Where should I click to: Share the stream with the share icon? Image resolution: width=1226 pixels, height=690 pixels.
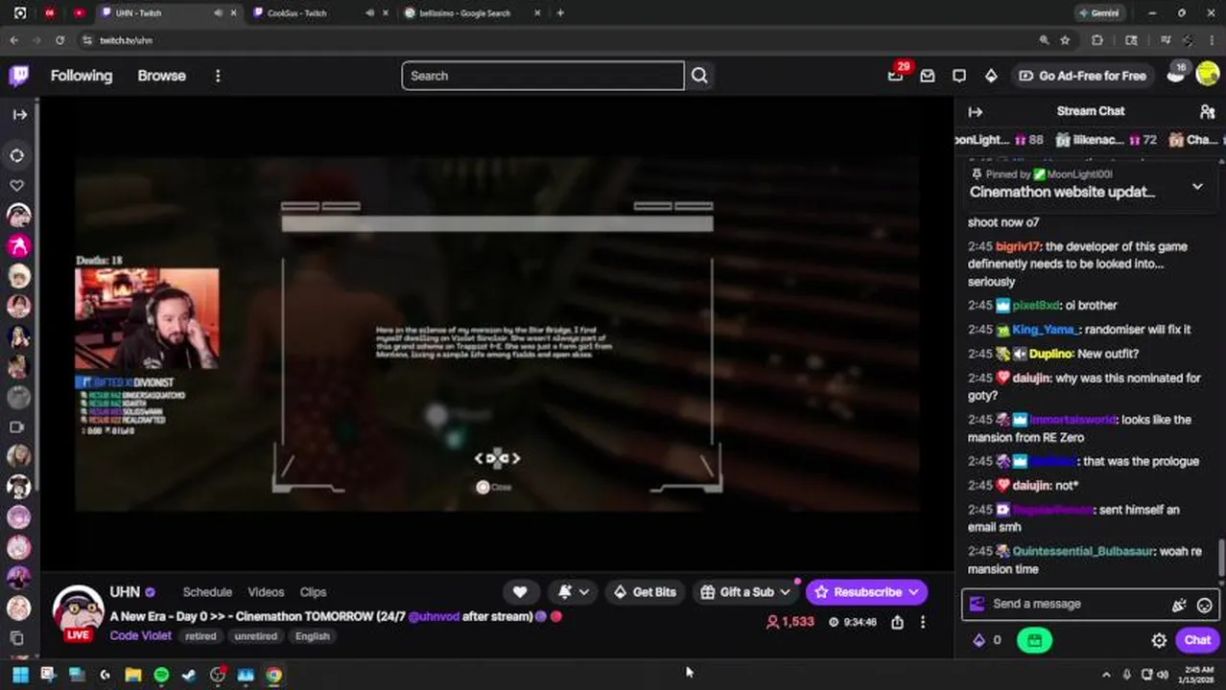pos(897,622)
